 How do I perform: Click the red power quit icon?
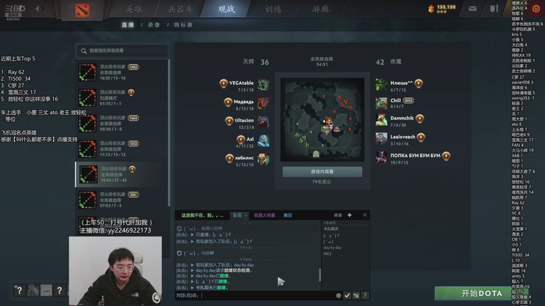coord(536,9)
